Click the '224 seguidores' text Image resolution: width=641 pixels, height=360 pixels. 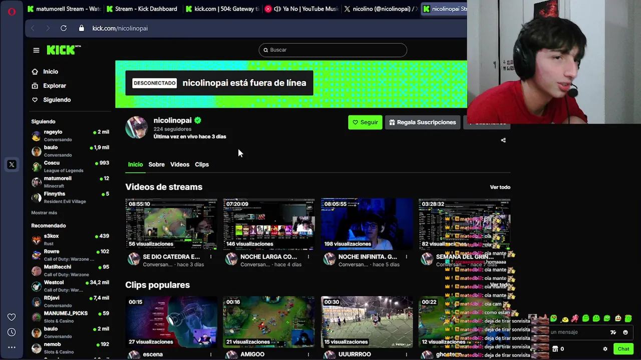click(x=172, y=129)
